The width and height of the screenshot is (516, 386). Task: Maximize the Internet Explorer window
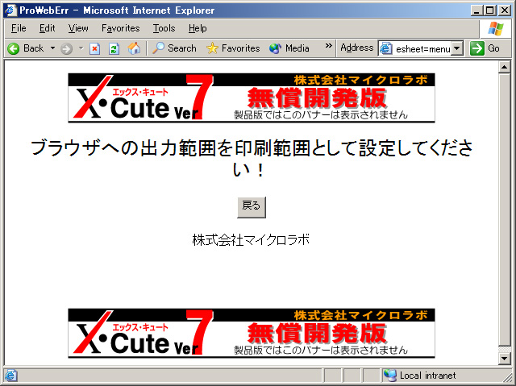pyautogui.click(x=489, y=10)
